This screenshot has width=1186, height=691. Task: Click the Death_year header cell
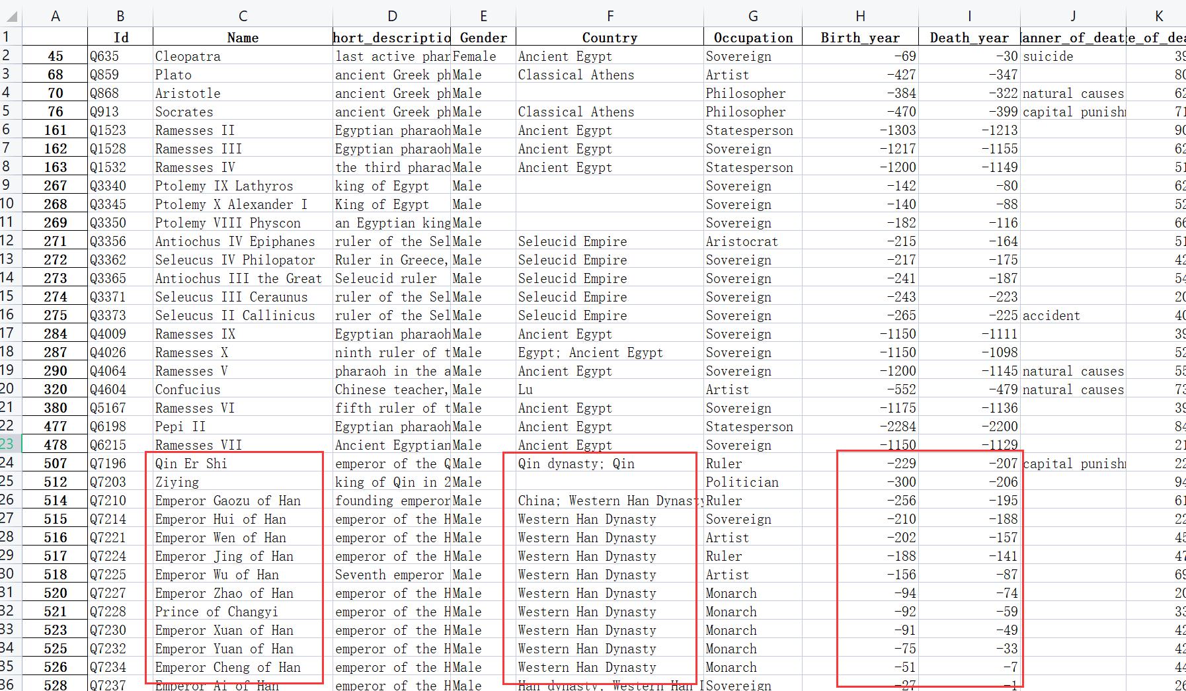[x=969, y=38]
